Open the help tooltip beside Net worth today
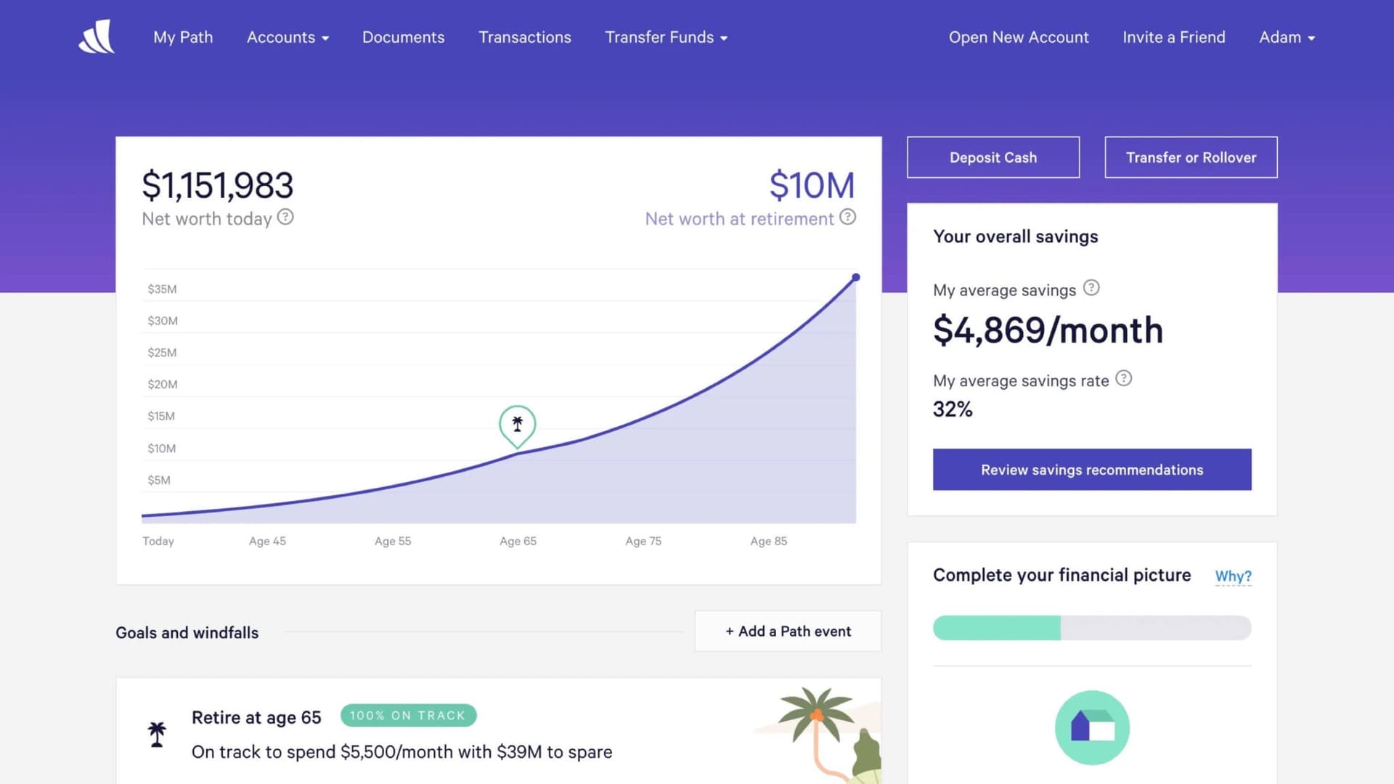 (285, 216)
